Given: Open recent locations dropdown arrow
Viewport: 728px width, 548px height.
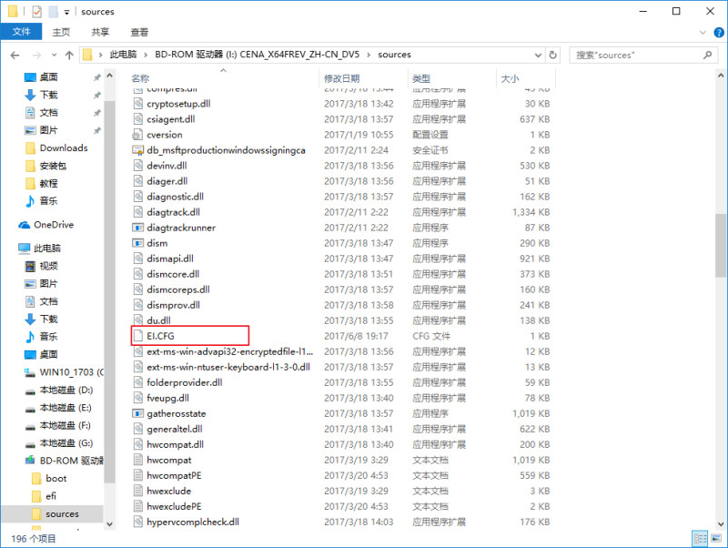Looking at the screenshot, I should click(54, 56).
